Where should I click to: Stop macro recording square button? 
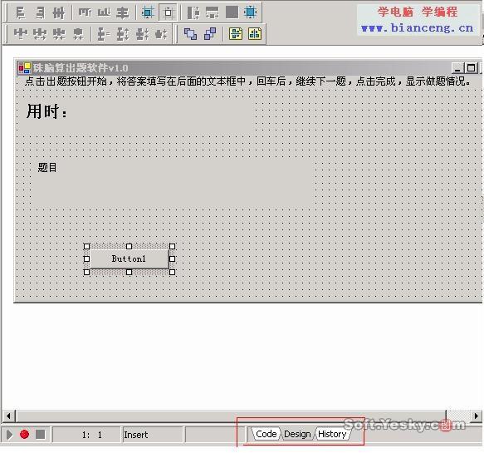coord(40,434)
